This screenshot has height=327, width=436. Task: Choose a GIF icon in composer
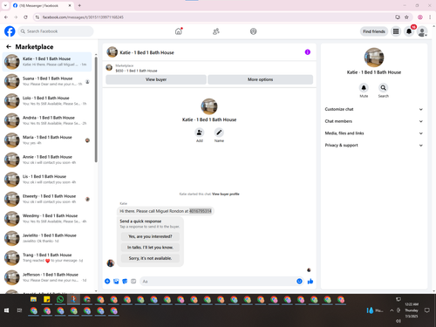tap(133, 281)
